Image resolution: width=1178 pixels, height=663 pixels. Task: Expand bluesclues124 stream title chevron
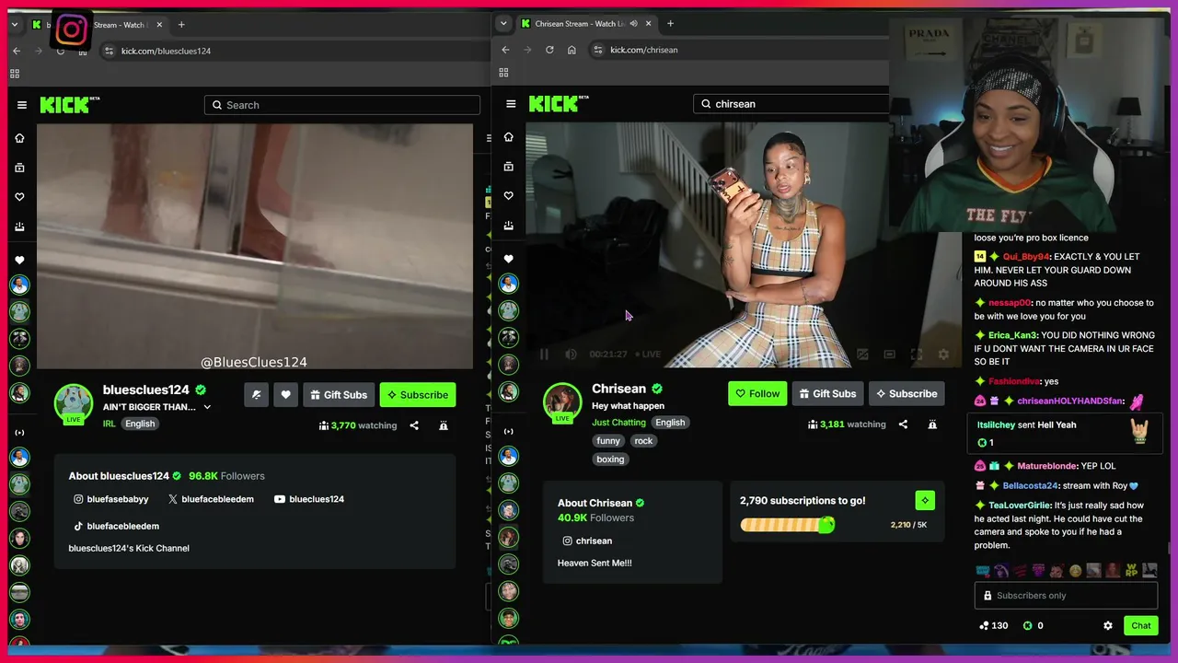207,407
